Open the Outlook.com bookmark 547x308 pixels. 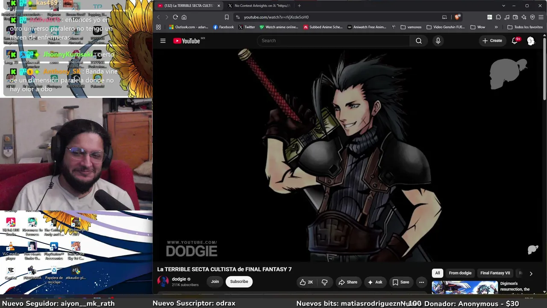[188, 27]
